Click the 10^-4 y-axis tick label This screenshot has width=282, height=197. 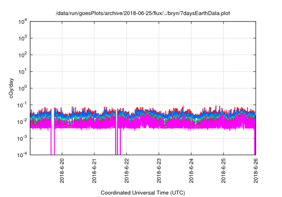coord(22,155)
